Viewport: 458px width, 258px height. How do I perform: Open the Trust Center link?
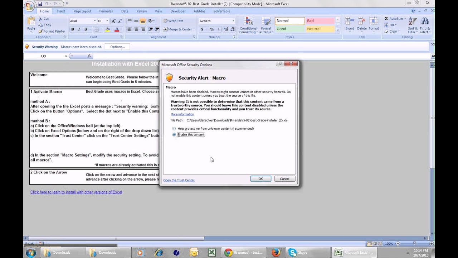coord(179,180)
